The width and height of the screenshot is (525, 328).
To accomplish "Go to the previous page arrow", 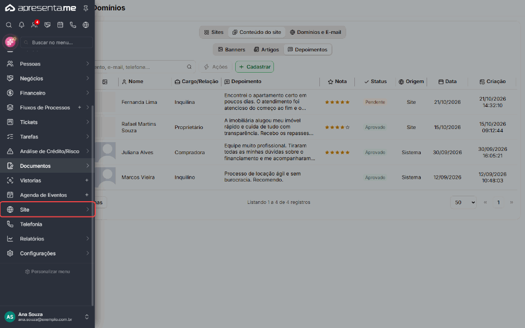I will pyautogui.click(x=485, y=202).
